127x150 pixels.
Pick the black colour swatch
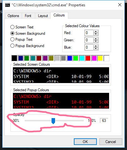pyautogui.click(x=14, y=58)
